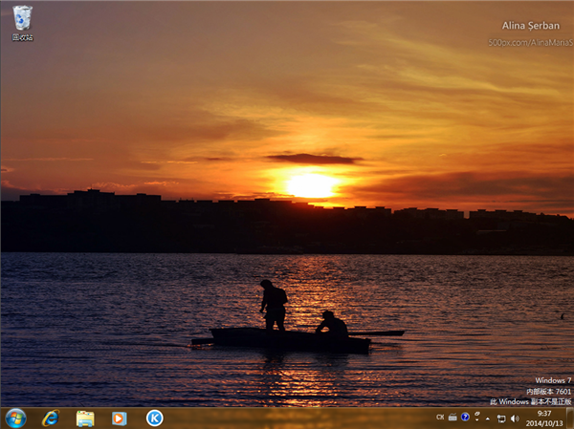Image resolution: width=574 pixels, height=429 pixels.
Task: Open the keyboard icon in language bar
Action: pyautogui.click(x=453, y=418)
